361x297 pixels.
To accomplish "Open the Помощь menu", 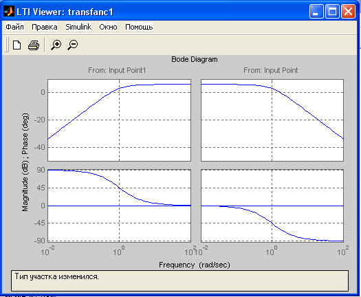I will point(139,27).
